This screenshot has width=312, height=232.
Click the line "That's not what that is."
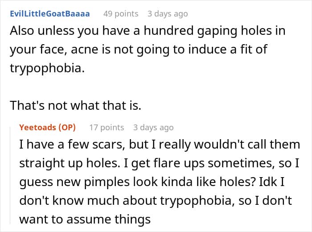tap(76, 105)
